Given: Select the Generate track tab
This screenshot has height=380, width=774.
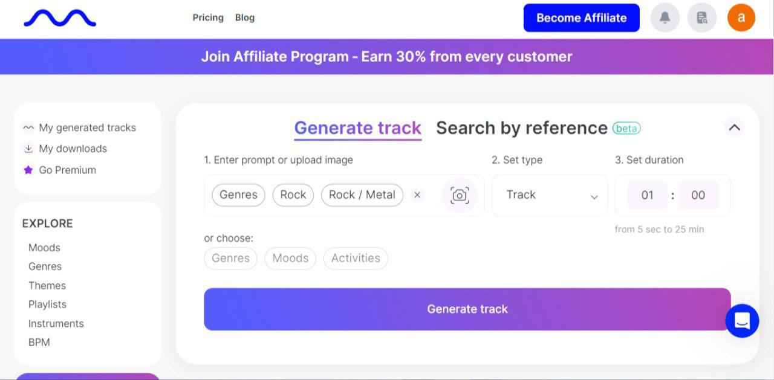Looking at the screenshot, I should tap(357, 128).
